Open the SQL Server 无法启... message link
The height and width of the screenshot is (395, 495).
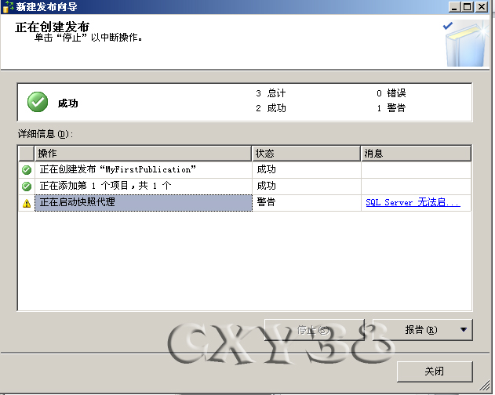coord(413,203)
